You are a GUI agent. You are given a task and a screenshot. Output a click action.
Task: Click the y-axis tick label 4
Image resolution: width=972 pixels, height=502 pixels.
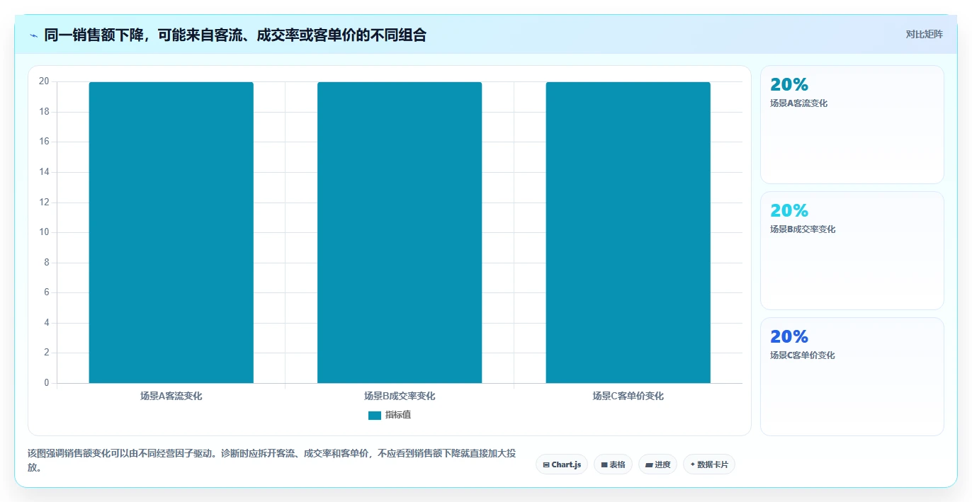47,323
